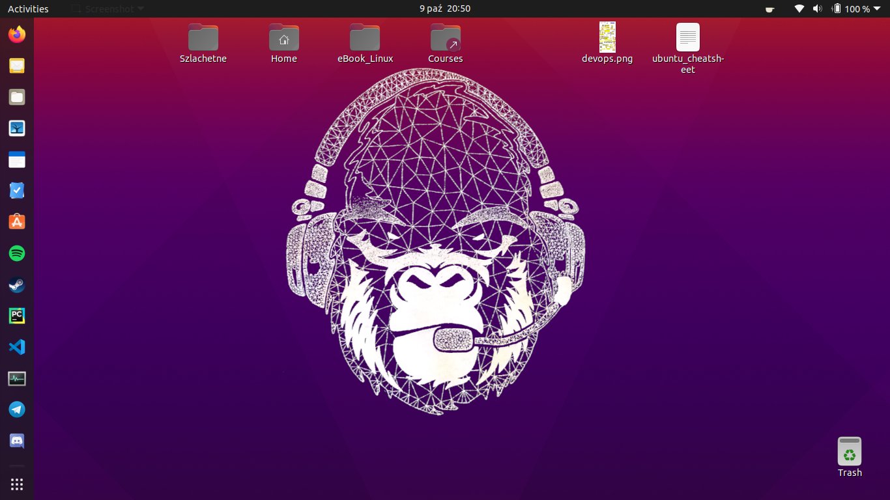890x500 pixels.
Task: Click the Wi-Fi indicator in top bar
Action: click(799, 9)
